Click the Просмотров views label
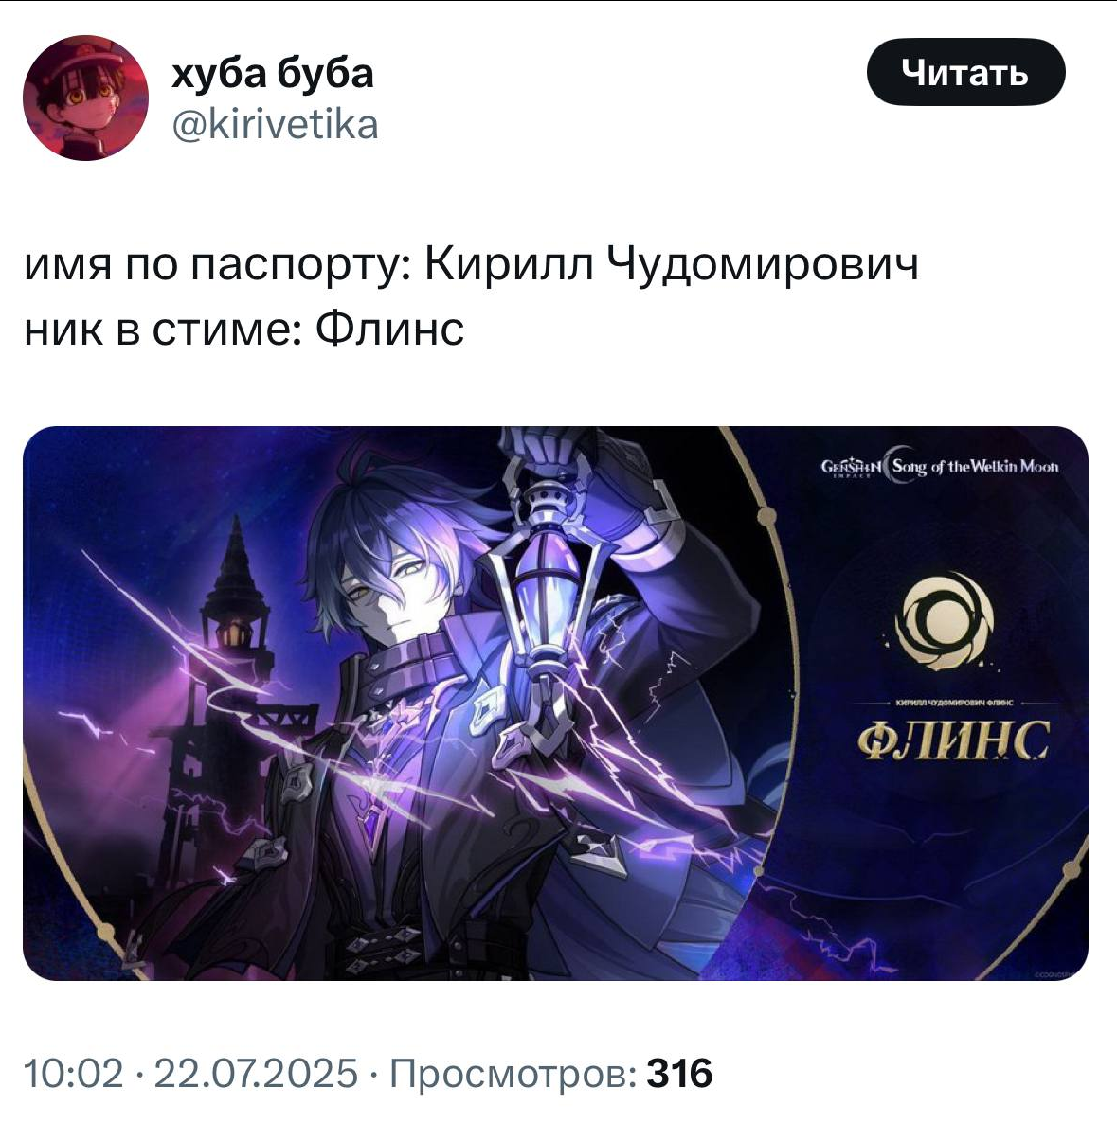This screenshot has width=1117, height=1123. tap(513, 1073)
